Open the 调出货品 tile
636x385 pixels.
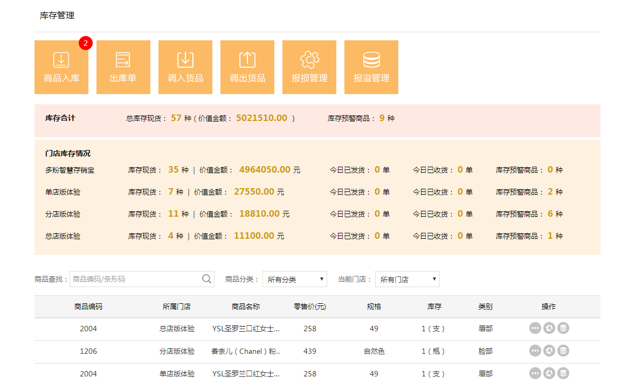247,67
